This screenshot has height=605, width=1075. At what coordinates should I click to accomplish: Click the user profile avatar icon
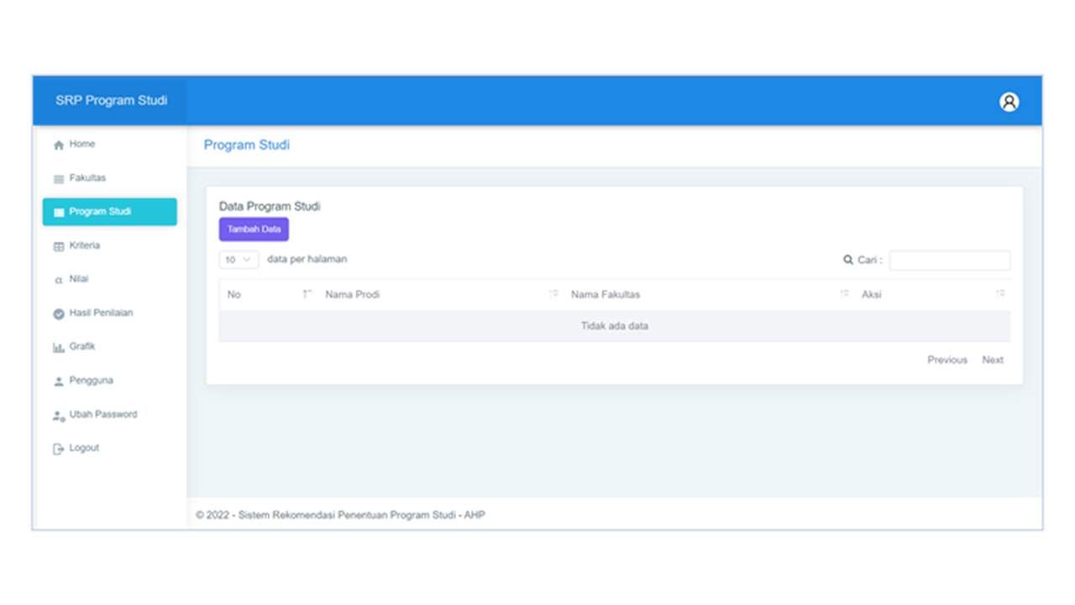tap(1009, 102)
